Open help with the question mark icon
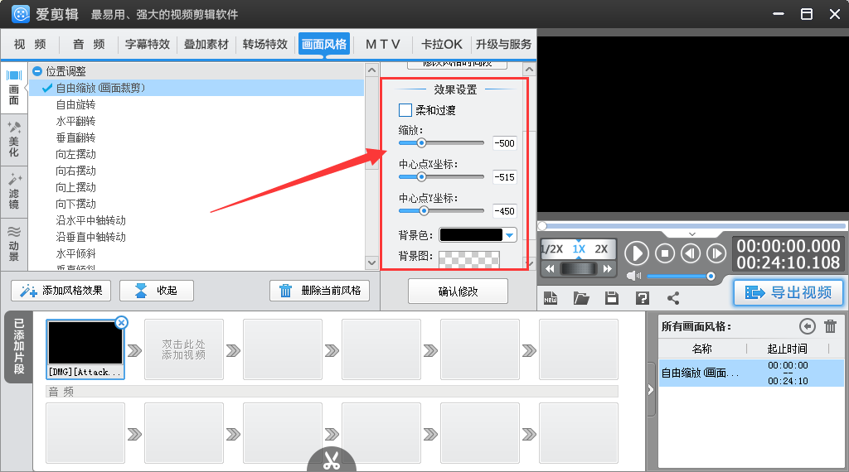 click(x=642, y=298)
